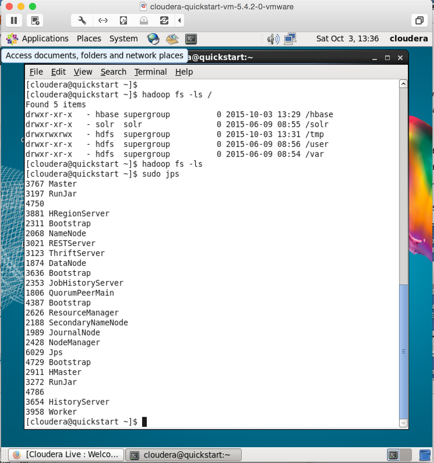Open the network status icon near the clock

pos(290,39)
